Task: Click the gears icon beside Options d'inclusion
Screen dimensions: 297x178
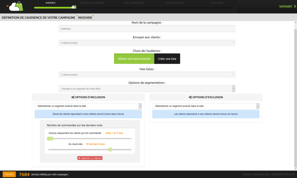Action: [73, 97]
